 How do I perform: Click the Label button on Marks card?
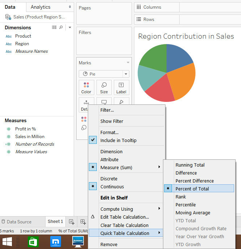(121, 87)
